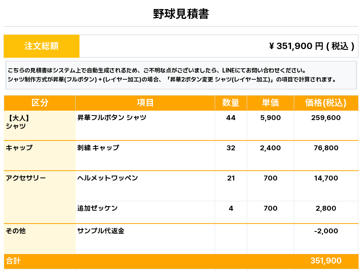The height and width of the screenshot is (273, 362).
Task: Click the 区分 column header
Action: tap(40, 103)
